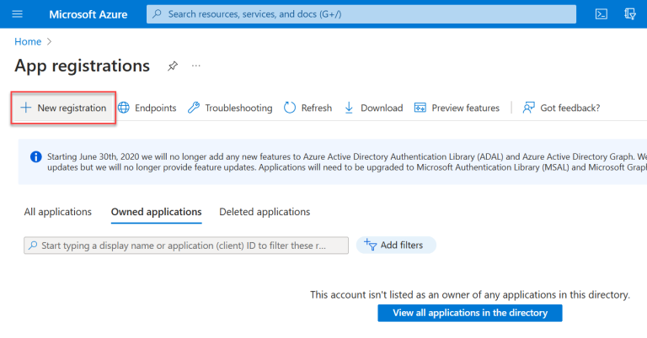The width and height of the screenshot is (647, 338).
Task: Expand Add filters options
Action: click(396, 245)
